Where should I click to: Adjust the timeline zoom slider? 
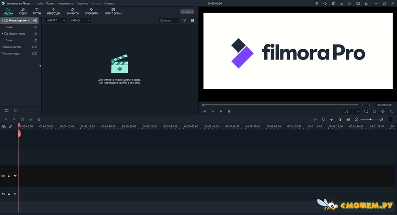coord(368,119)
